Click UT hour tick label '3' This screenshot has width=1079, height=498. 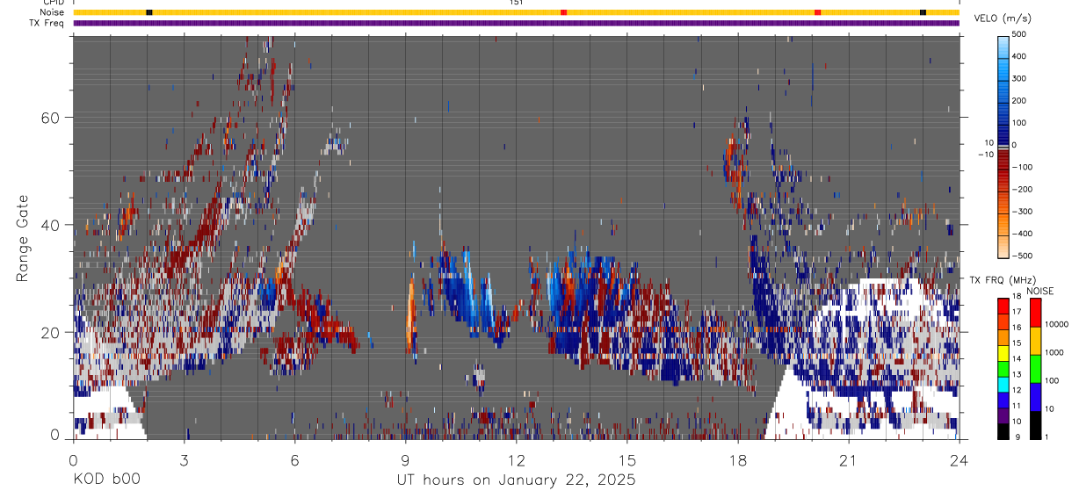click(185, 460)
